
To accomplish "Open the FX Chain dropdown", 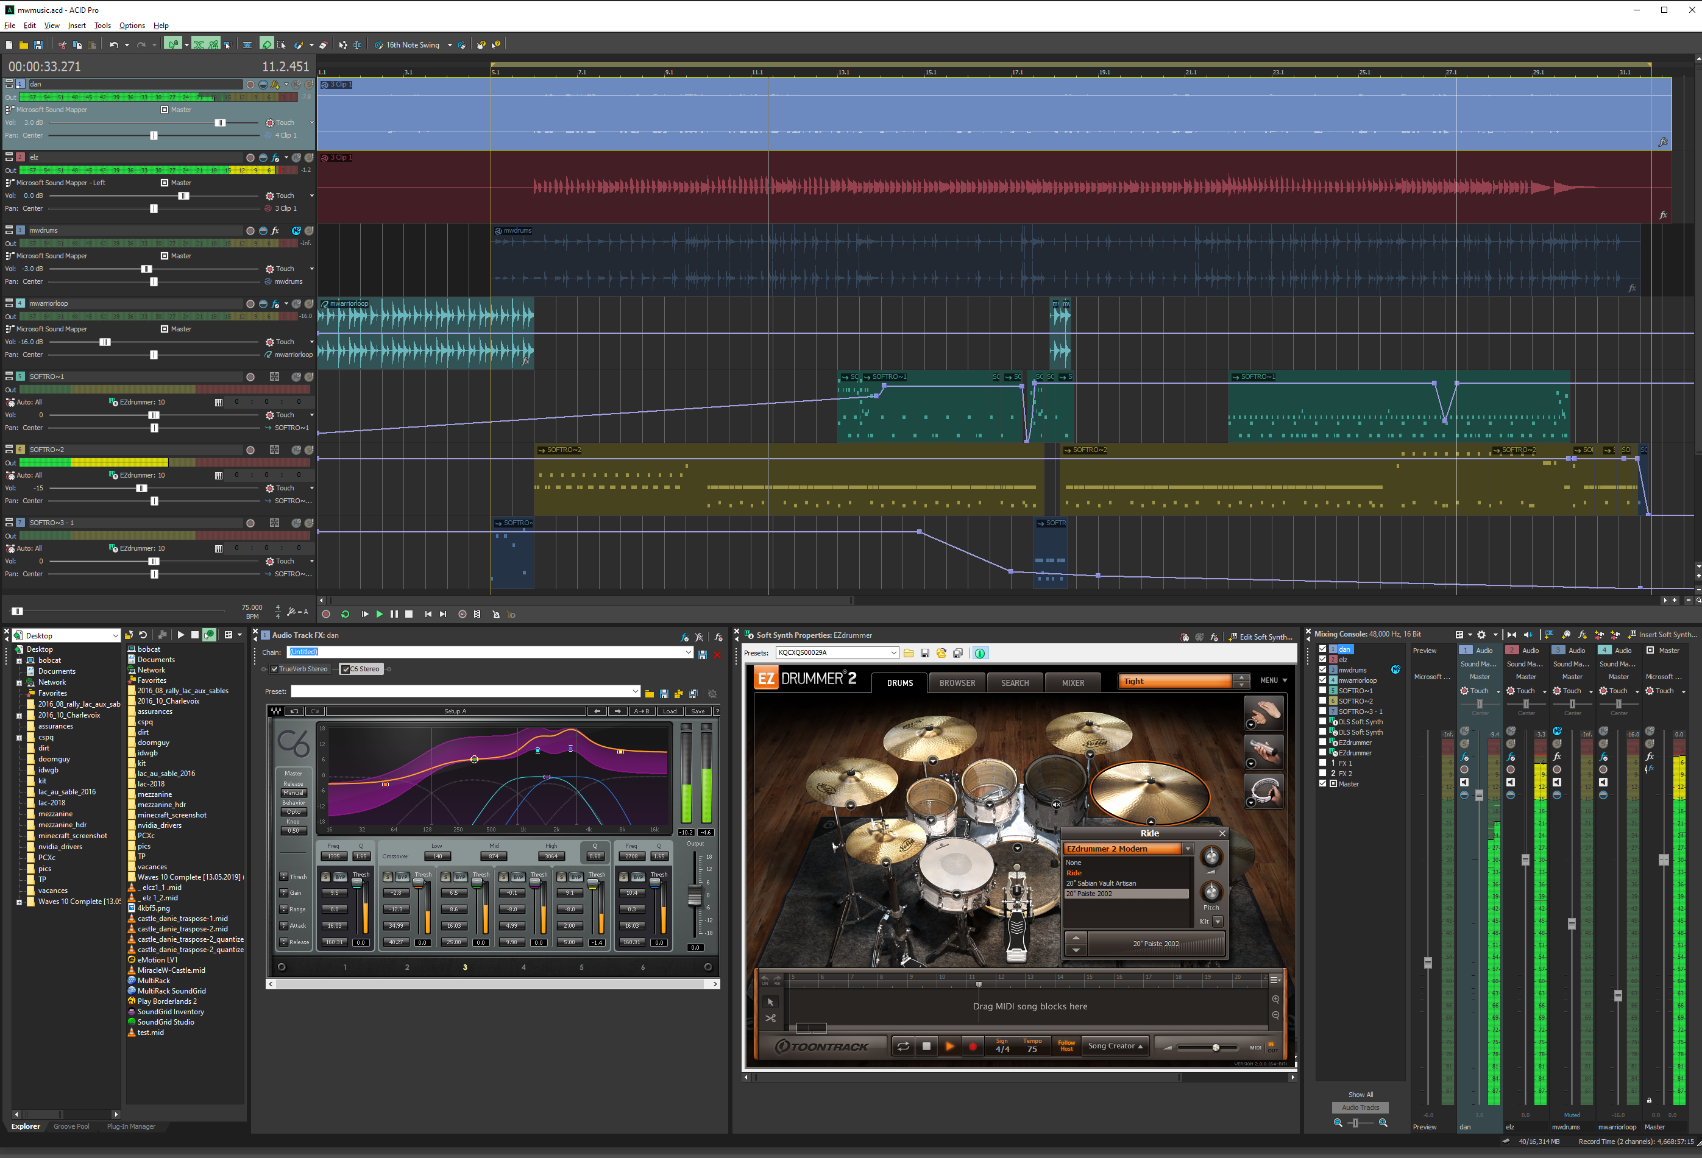I will (689, 652).
